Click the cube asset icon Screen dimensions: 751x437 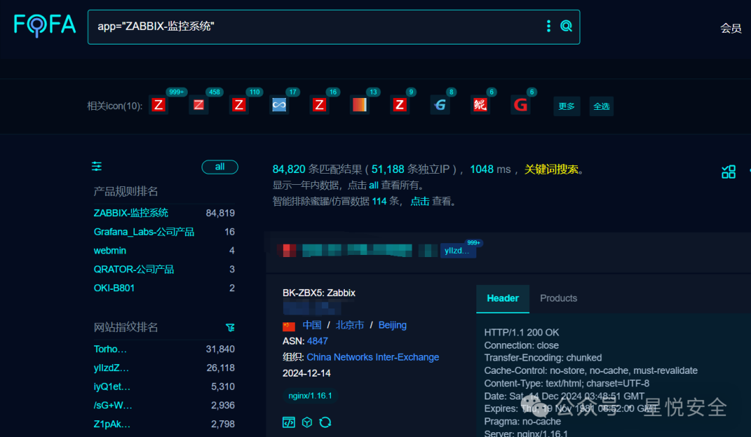pyautogui.click(x=307, y=422)
